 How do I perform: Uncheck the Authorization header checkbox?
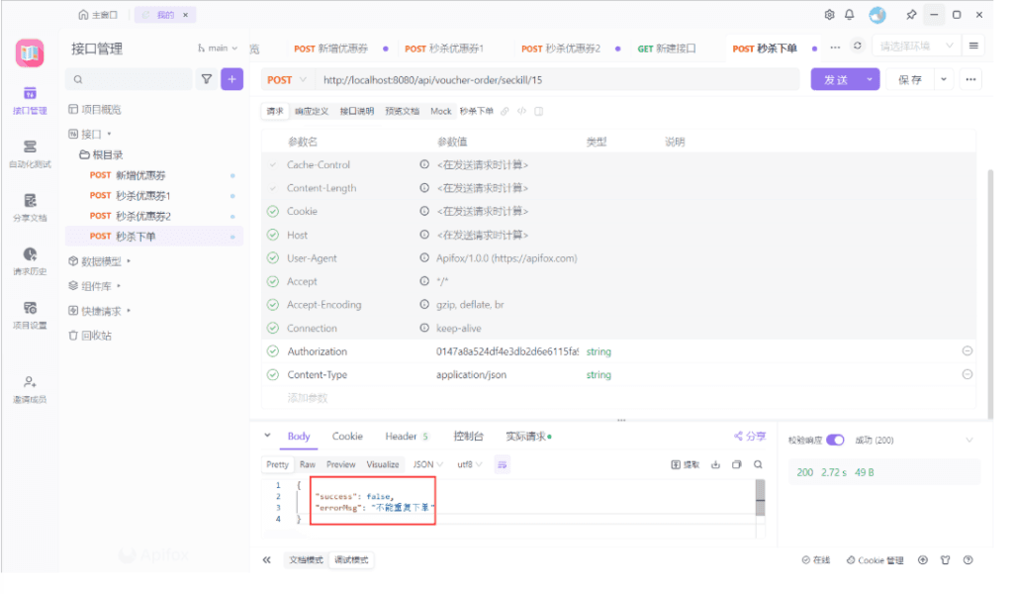click(x=273, y=351)
